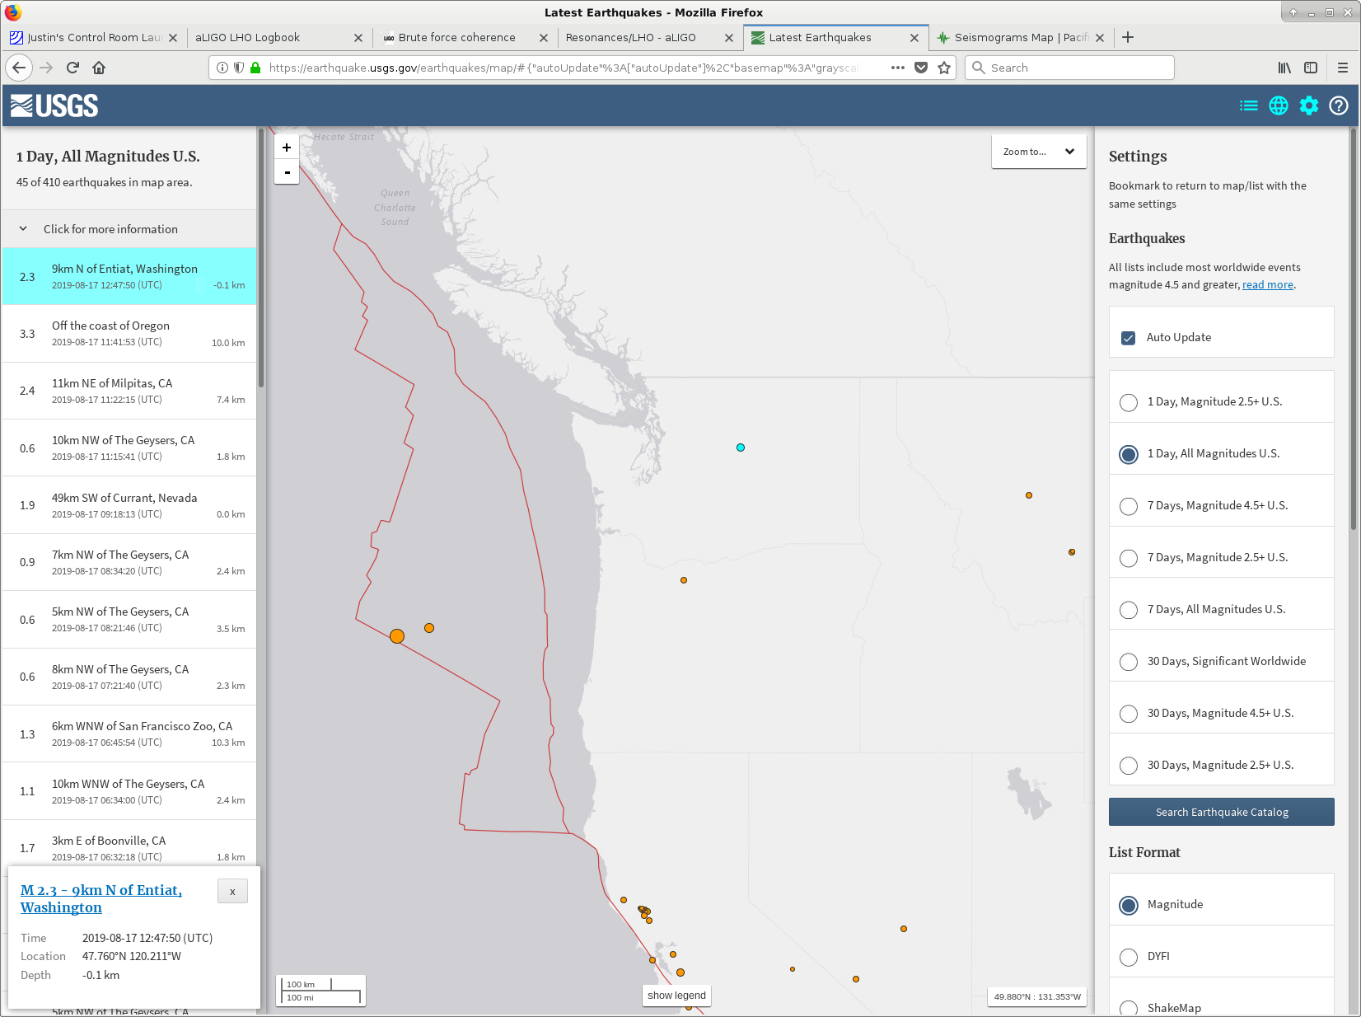Select 49km SW of Currant, Nevada earthquake
This screenshot has height=1017, width=1361.
(x=129, y=505)
